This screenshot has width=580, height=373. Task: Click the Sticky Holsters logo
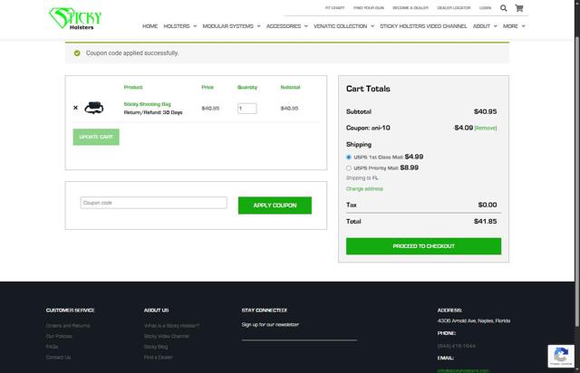(75, 18)
